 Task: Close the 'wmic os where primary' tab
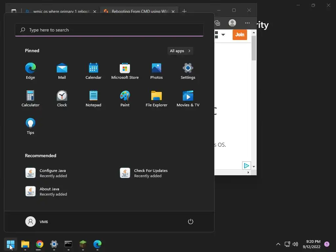click(94, 11)
